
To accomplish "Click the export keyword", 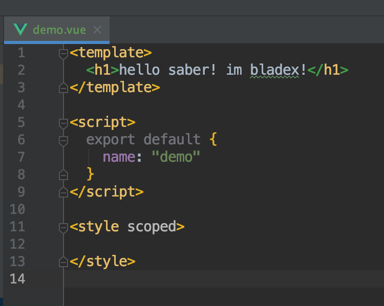I will [111, 140].
